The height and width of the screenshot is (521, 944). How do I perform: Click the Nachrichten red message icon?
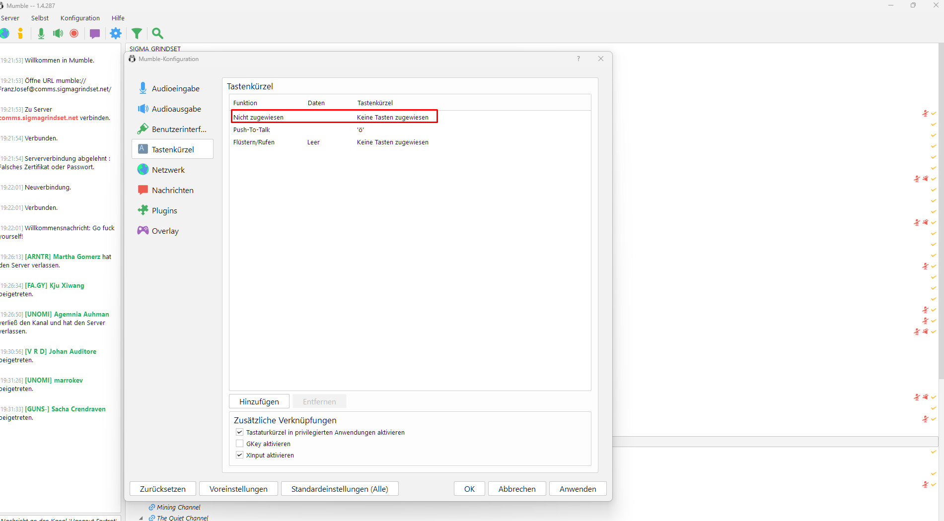click(x=143, y=190)
